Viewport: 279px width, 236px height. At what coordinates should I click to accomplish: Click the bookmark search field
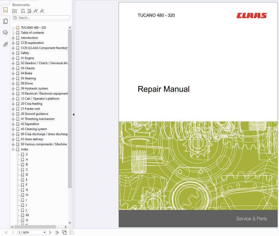(41, 18)
